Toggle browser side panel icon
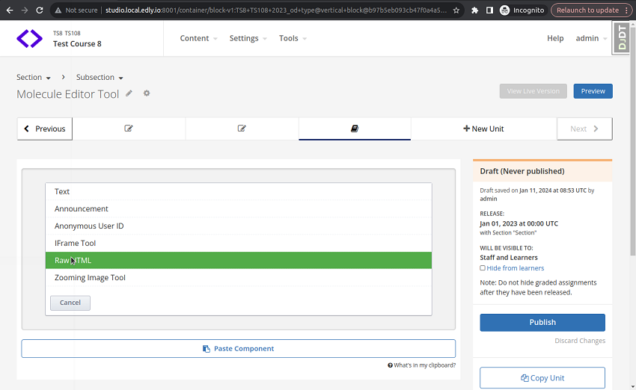636x390 pixels. [489, 10]
